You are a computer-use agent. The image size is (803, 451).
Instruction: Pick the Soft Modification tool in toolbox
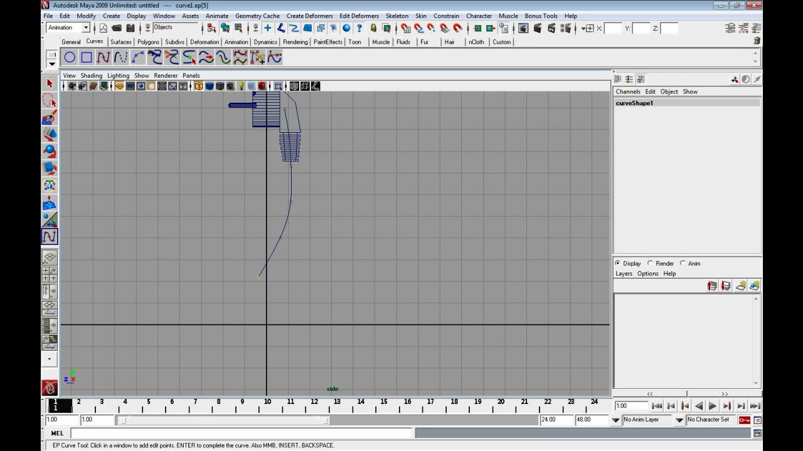[x=50, y=202]
